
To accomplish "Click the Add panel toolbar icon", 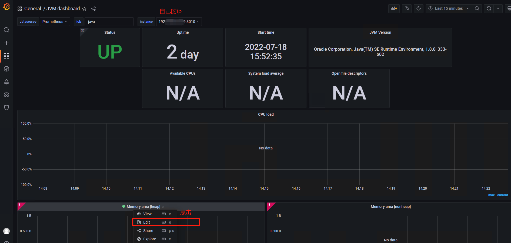I will point(394,8).
